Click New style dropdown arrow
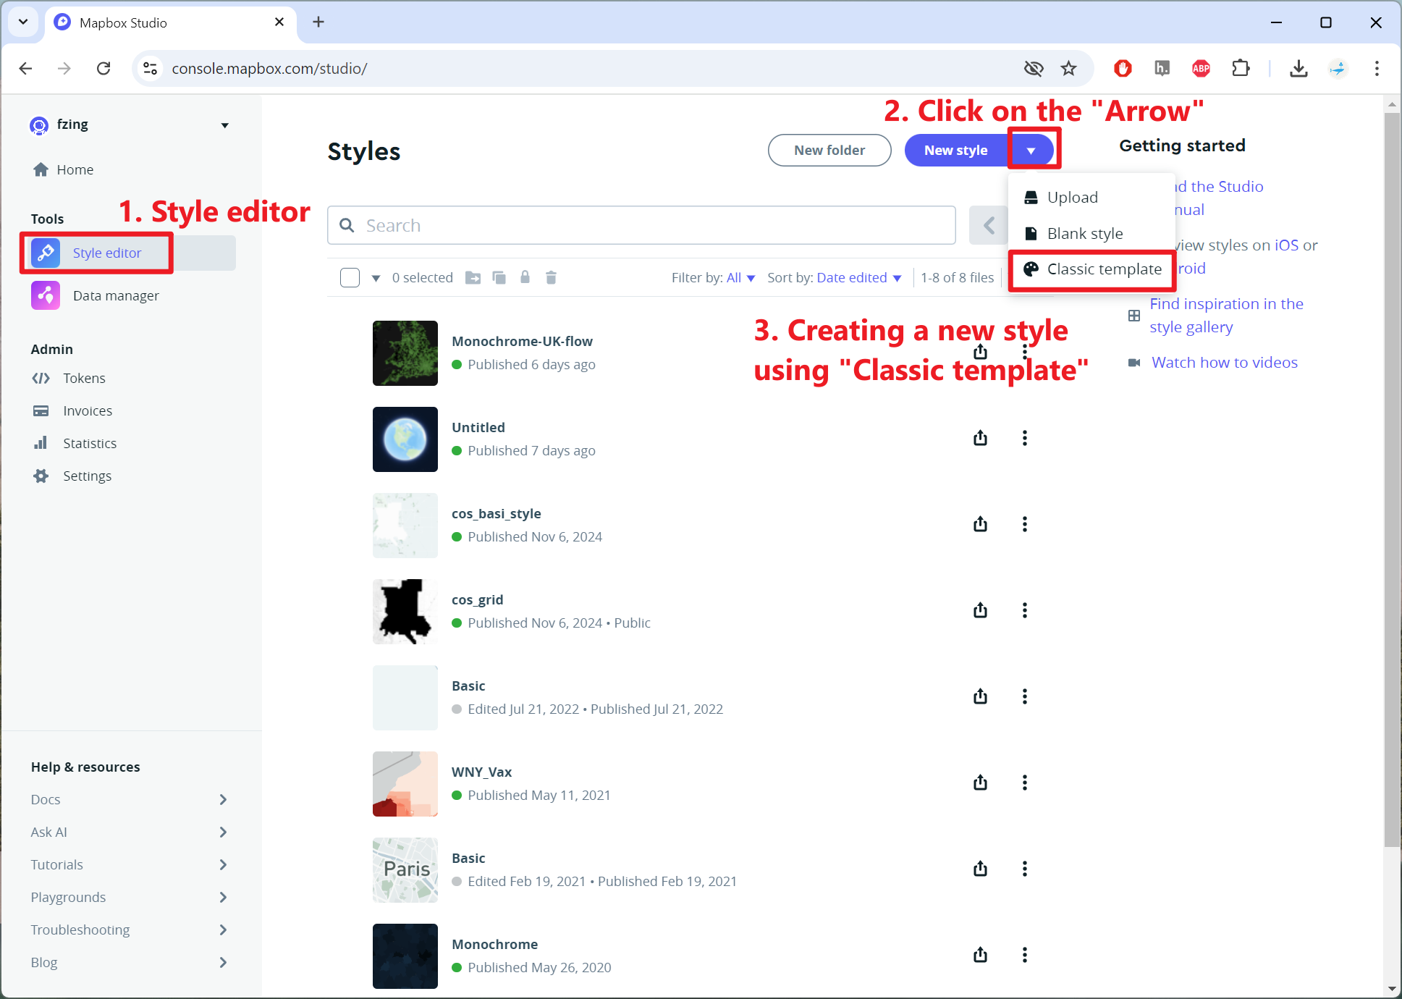The height and width of the screenshot is (999, 1402). pyautogui.click(x=1031, y=151)
